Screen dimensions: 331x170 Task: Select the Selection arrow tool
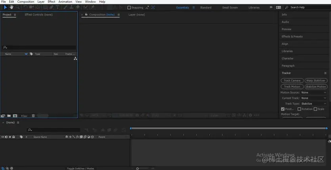click(x=6, y=8)
